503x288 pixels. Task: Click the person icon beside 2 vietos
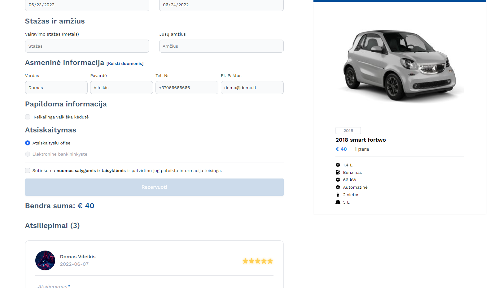pos(338,195)
